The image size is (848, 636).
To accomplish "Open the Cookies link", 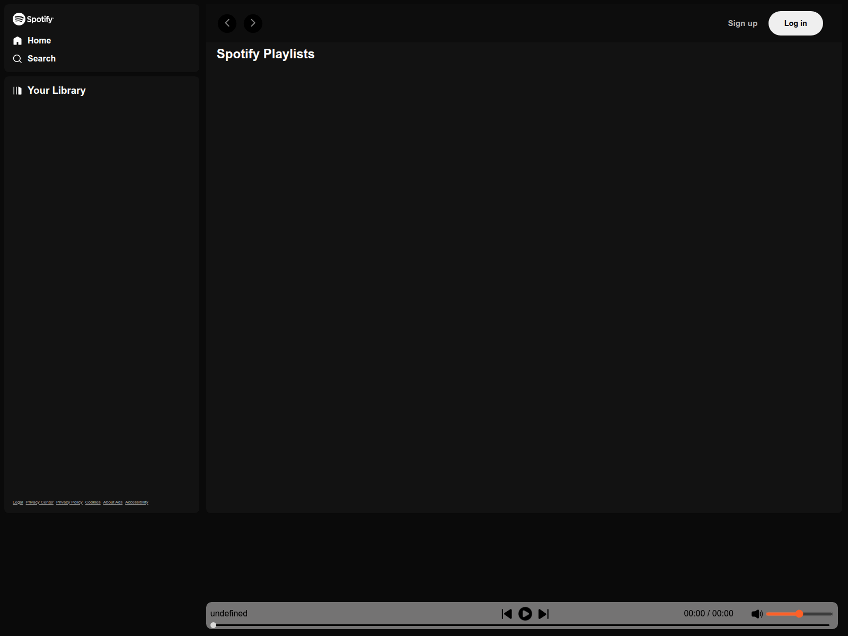I will pyautogui.click(x=93, y=502).
